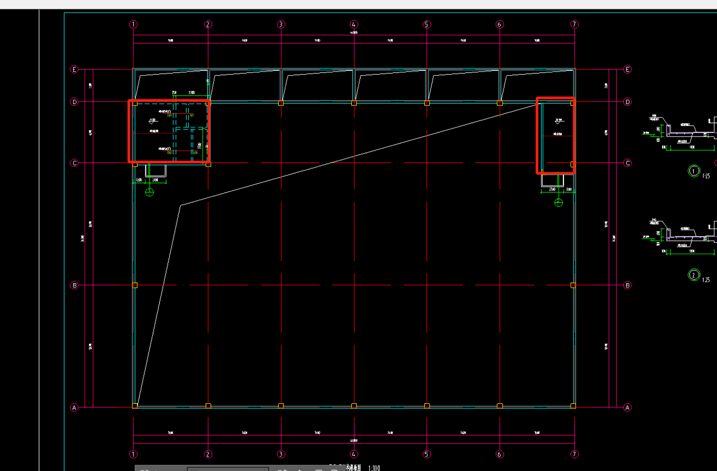Select column marker at axis A and 7
Viewport: 717px width, 471px height.
573,406
